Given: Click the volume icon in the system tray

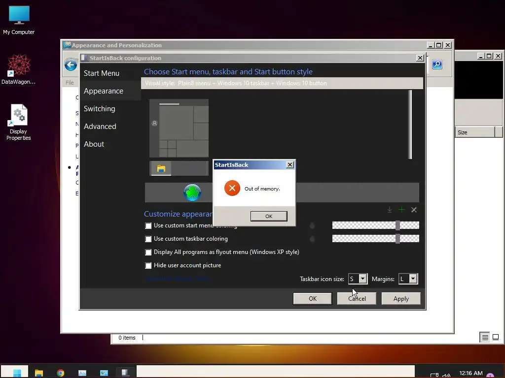Looking at the screenshot, I should tap(446, 375).
